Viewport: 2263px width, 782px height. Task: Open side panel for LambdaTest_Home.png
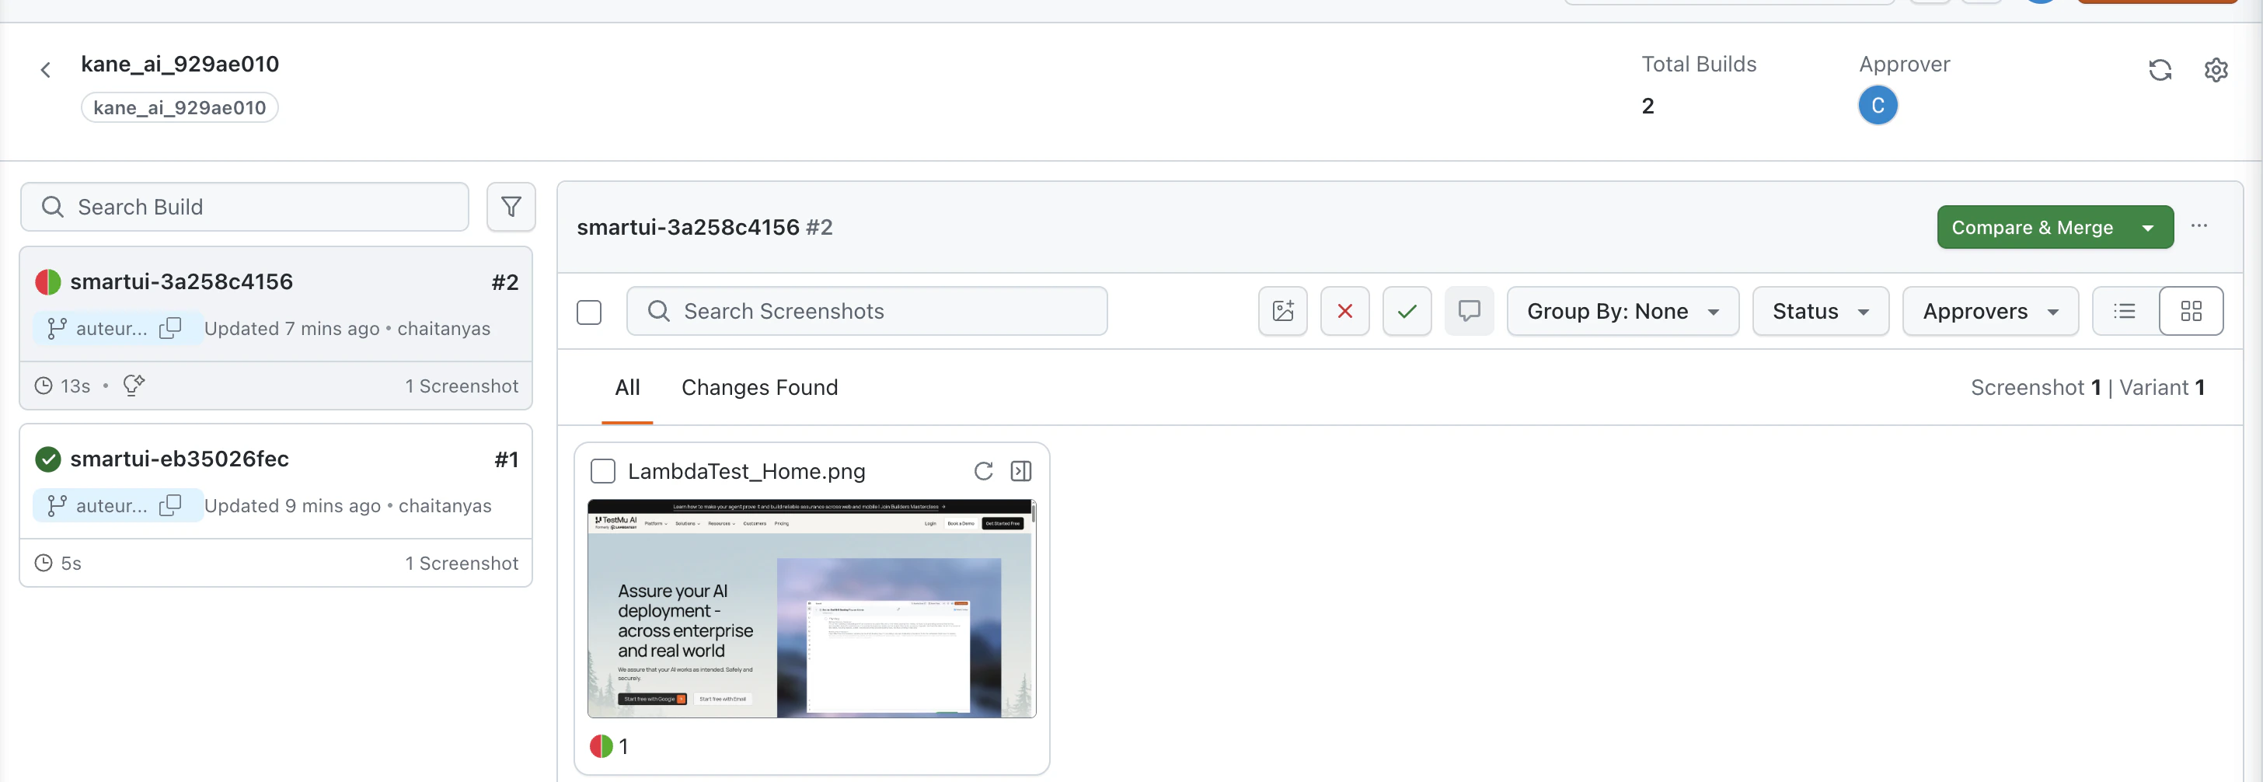coord(1021,471)
